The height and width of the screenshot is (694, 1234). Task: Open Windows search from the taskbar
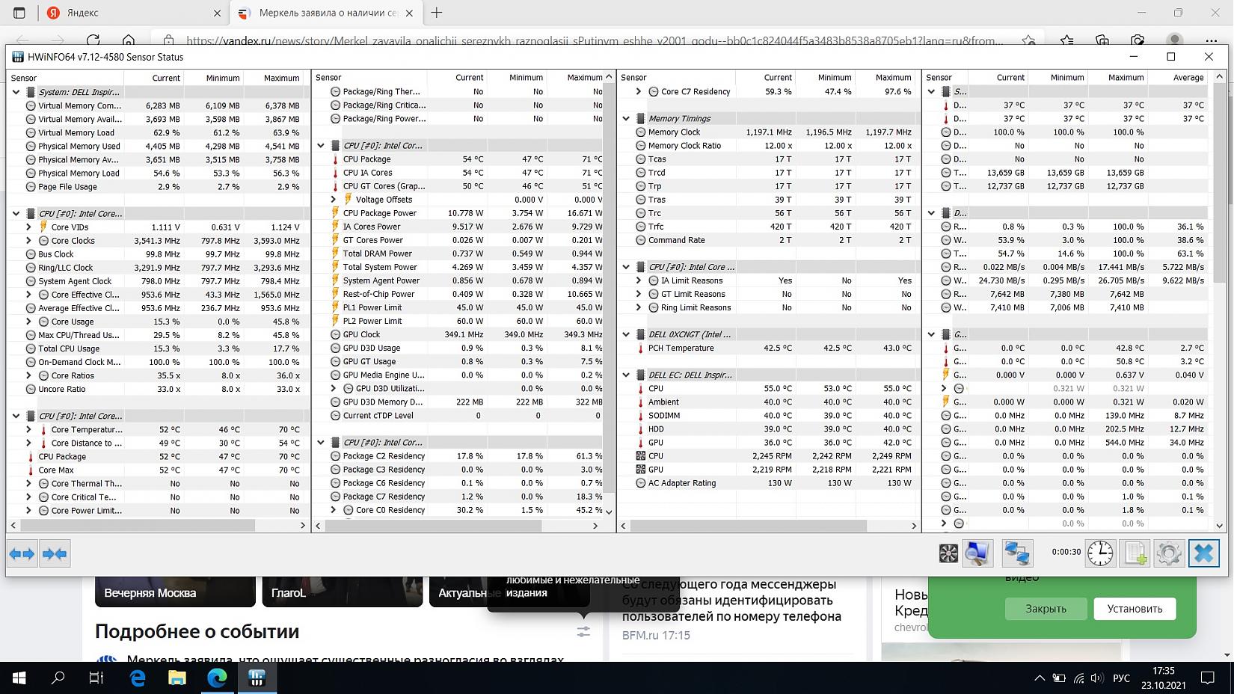coord(58,678)
